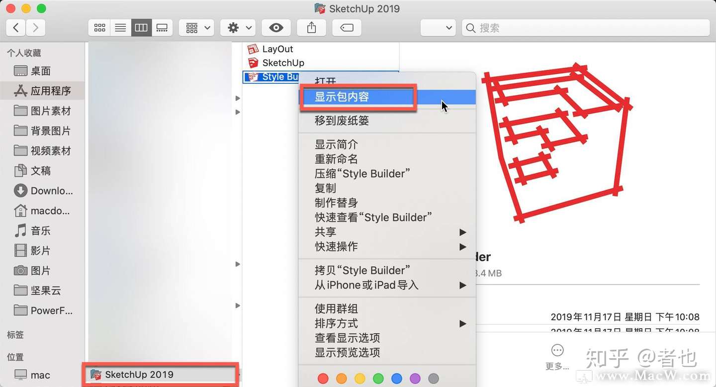
Task: Apply the blue tag color
Action: click(x=397, y=379)
